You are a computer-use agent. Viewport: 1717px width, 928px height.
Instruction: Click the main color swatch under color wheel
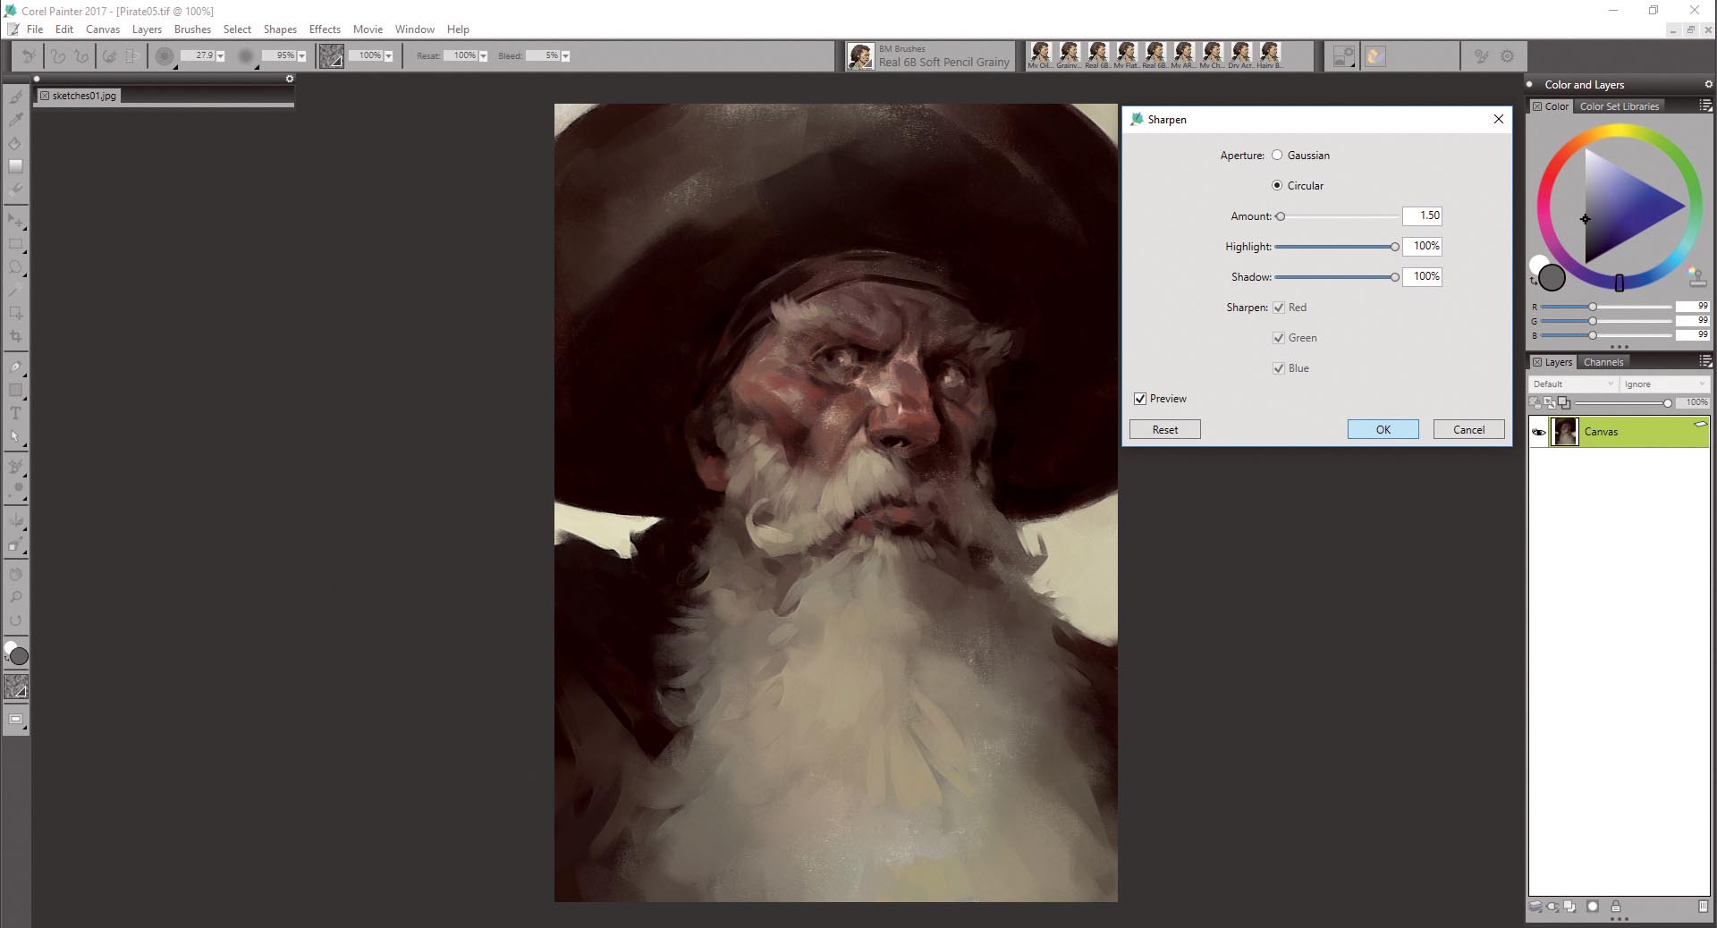click(x=1552, y=278)
